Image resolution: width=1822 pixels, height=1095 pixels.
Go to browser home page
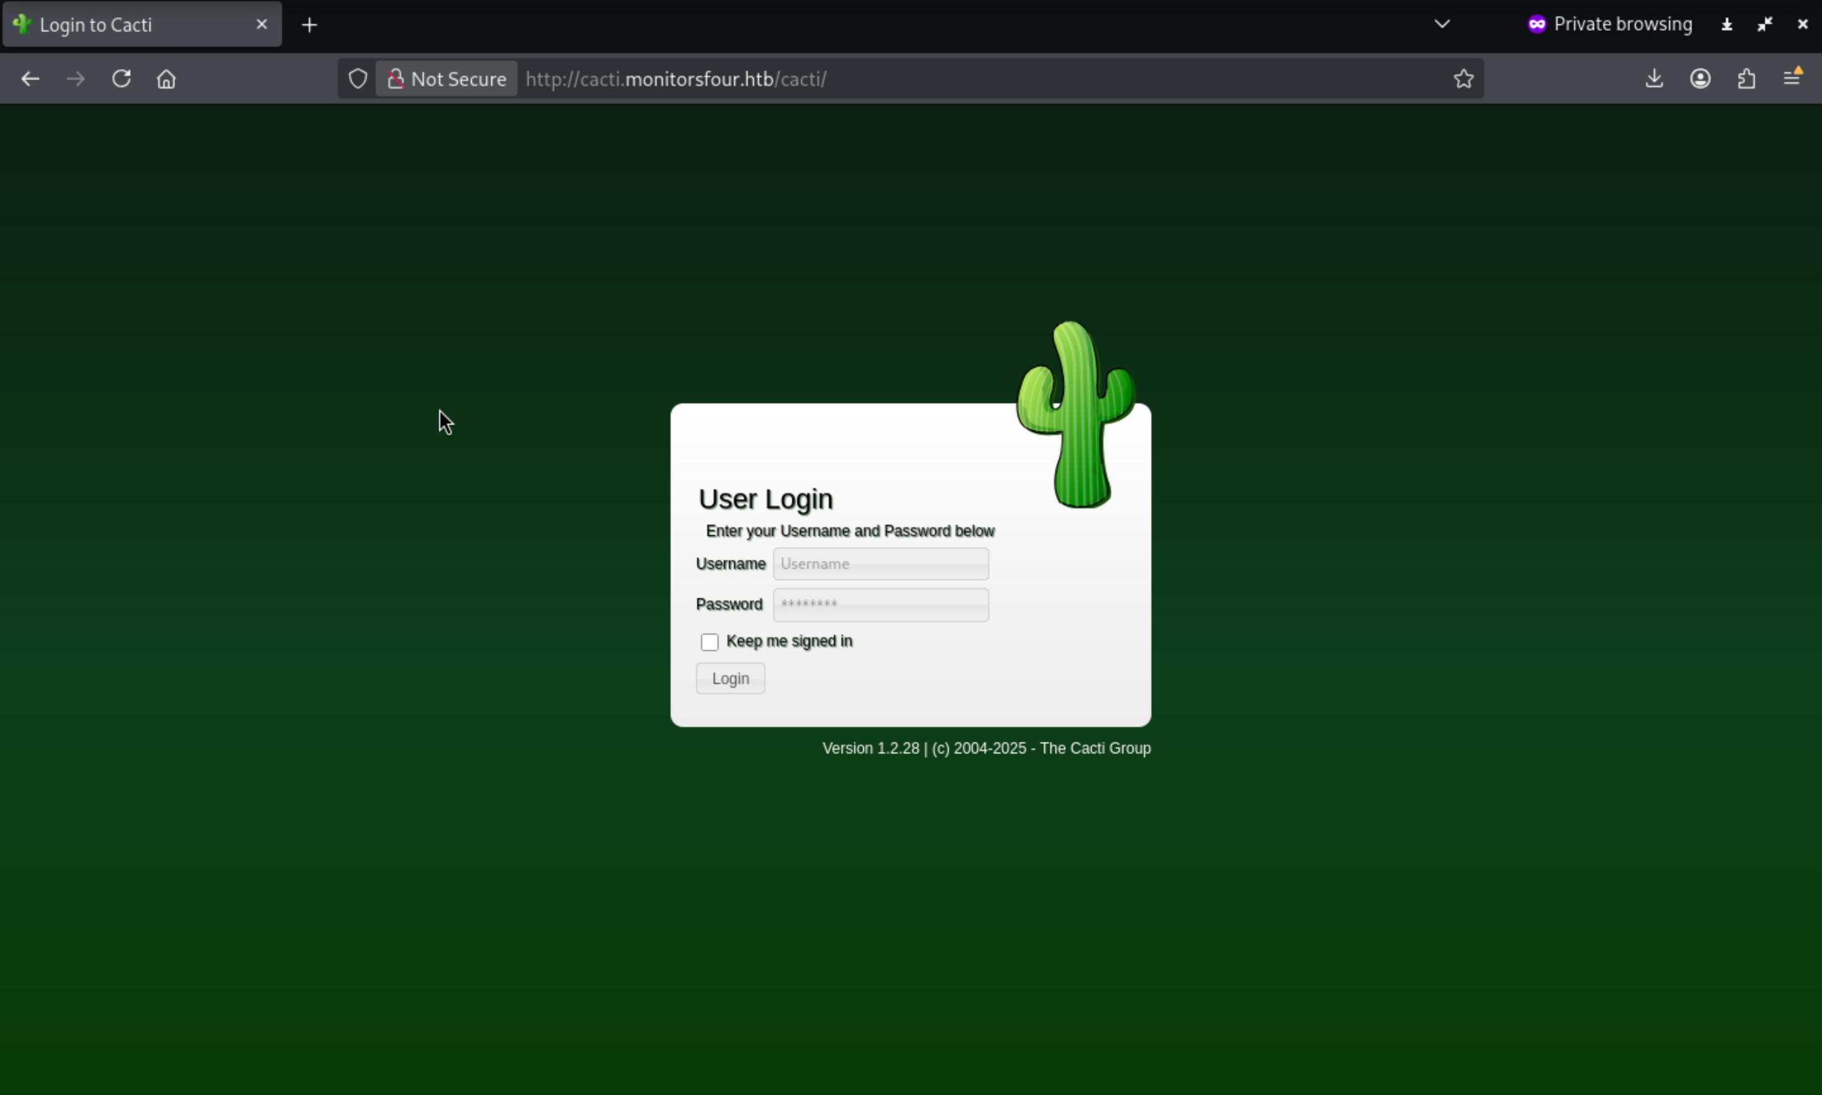click(166, 79)
